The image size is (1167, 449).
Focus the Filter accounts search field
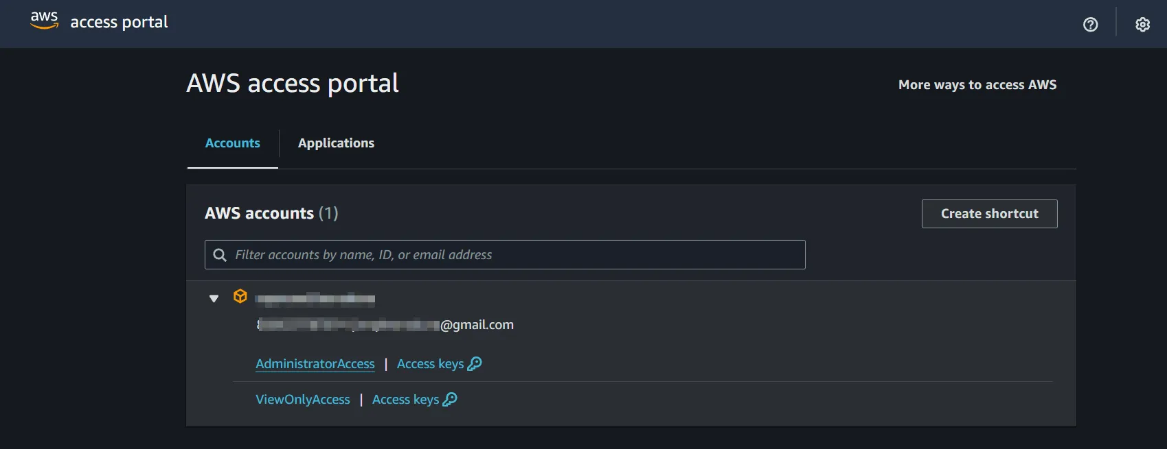[x=515, y=255]
